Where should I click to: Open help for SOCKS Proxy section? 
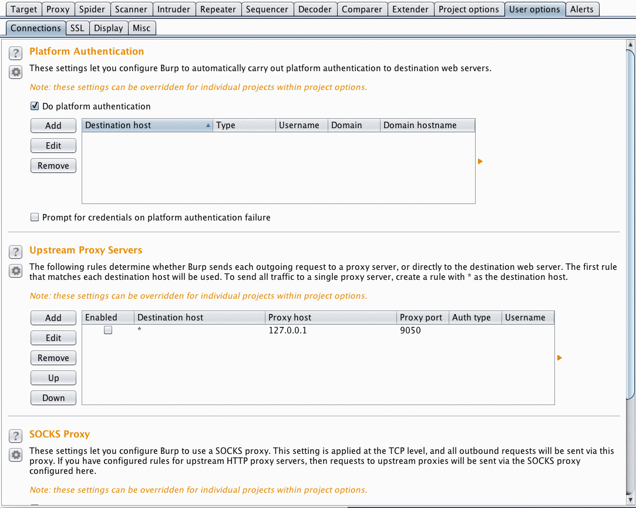(x=15, y=436)
